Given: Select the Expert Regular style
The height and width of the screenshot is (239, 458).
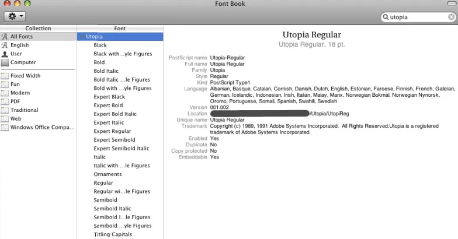Looking at the screenshot, I should (112, 131).
